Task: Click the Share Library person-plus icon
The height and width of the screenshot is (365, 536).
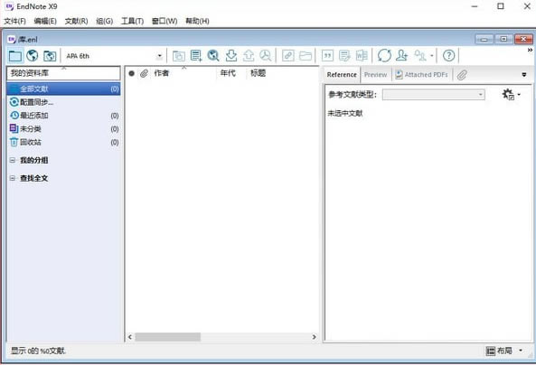Action: coord(402,55)
